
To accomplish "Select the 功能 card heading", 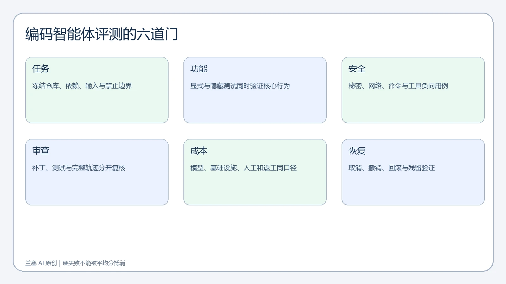I will 199,69.
